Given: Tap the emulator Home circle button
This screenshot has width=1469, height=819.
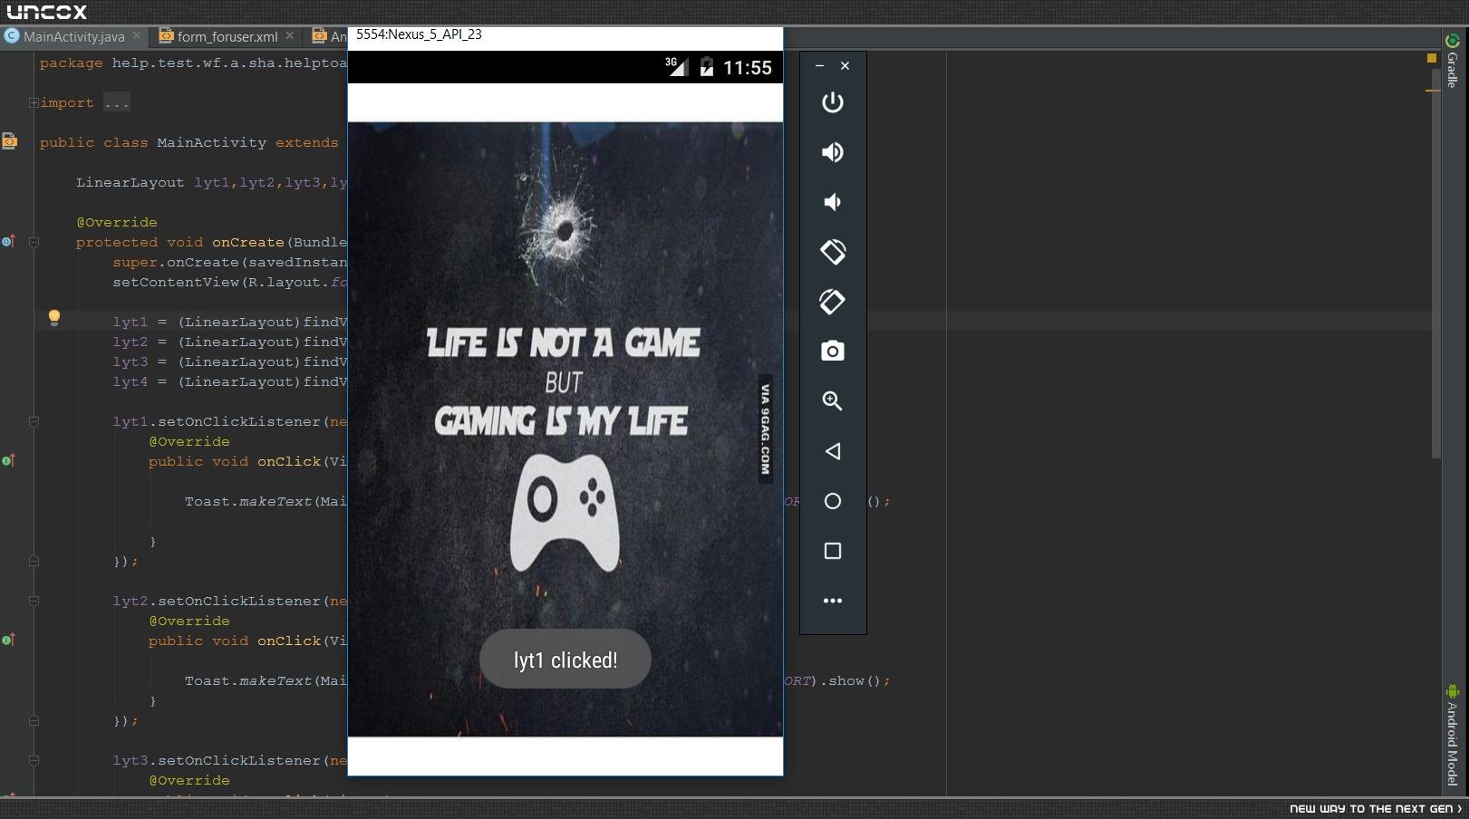Looking at the screenshot, I should click(x=832, y=501).
